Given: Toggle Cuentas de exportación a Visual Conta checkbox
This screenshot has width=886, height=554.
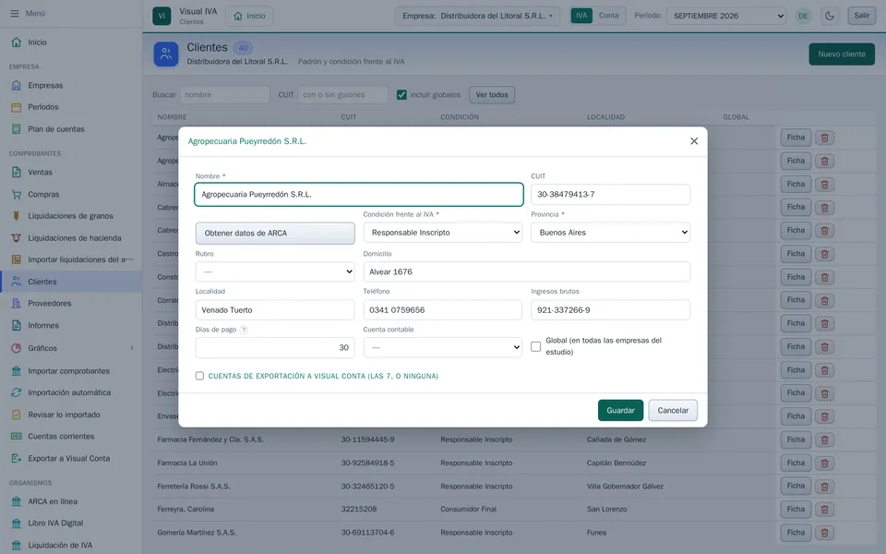Looking at the screenshot, I should coord(199,376).
